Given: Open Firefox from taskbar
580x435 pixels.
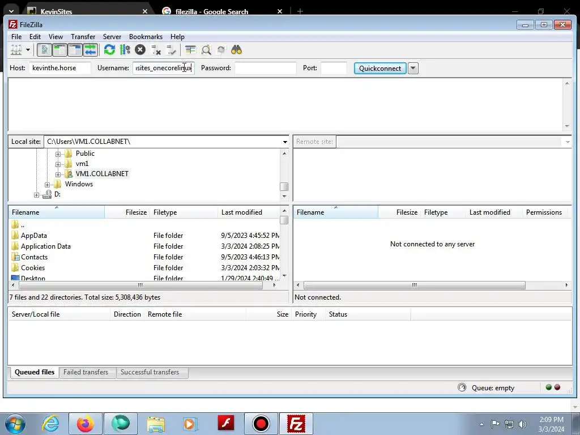Looking at the screenshot, I should pyautogui.click(x=85, y=424).
